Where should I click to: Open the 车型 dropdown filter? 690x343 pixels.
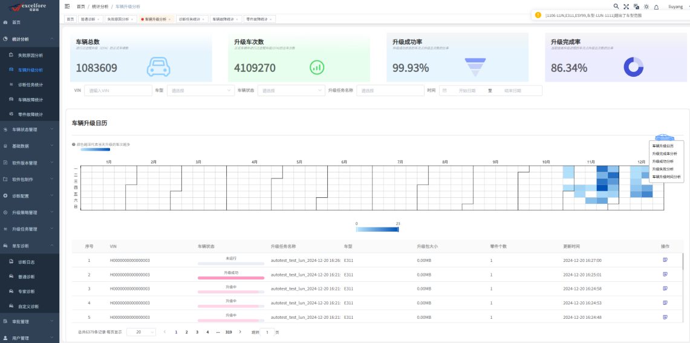201,90
